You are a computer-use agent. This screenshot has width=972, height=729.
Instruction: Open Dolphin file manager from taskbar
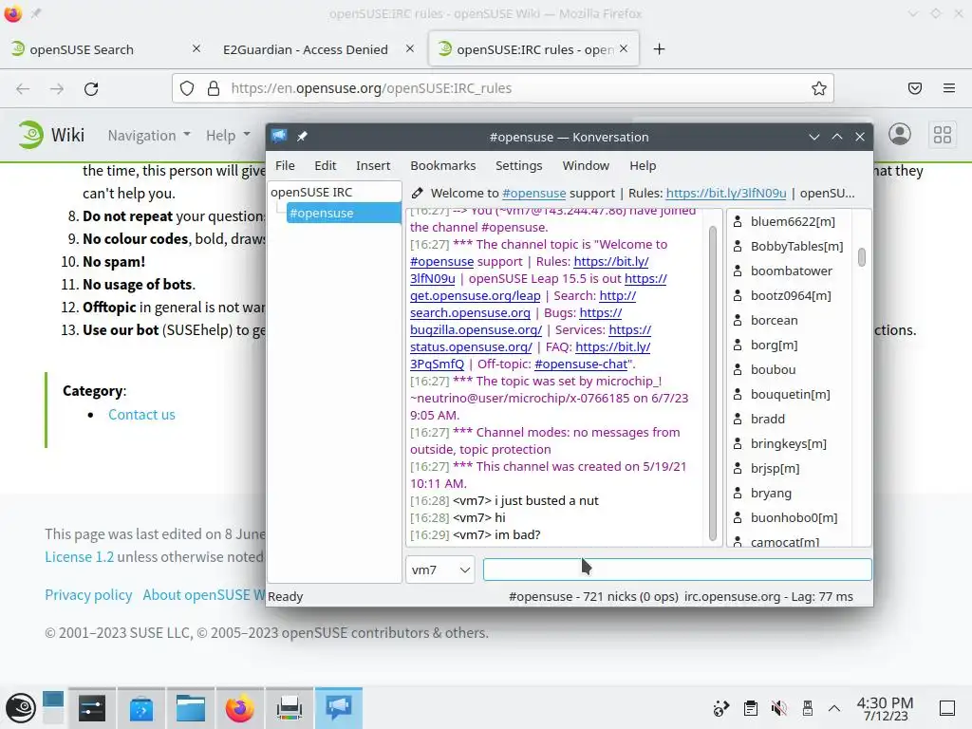point(190,708)
